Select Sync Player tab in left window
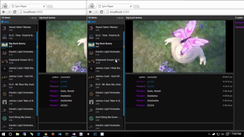This screenshot has width=244, height=137. coord(28,6)
